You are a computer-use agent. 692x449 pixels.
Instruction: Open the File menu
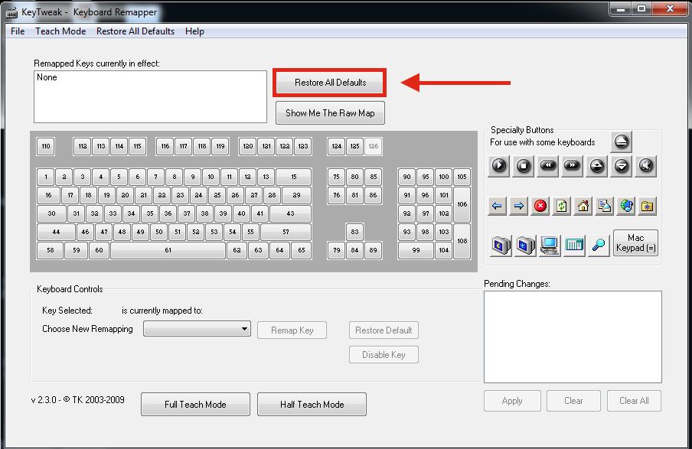[x=18, y=31]
